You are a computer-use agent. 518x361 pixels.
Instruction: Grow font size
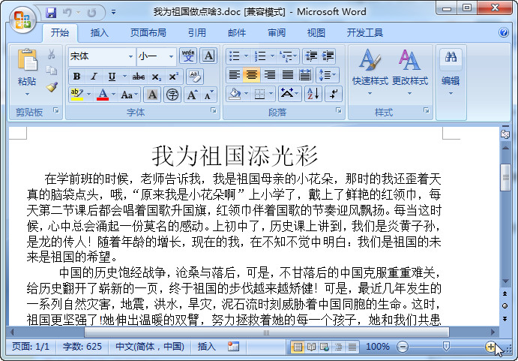(193, 95)
